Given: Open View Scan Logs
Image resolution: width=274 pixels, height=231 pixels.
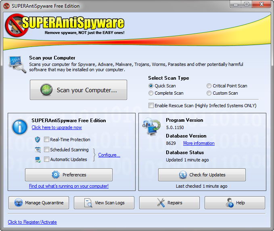Looking at the screenshot, I should coord(104,203).
